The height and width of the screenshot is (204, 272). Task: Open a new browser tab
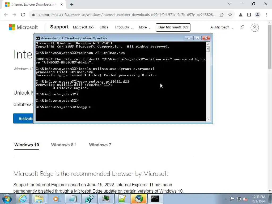[72, 5]
